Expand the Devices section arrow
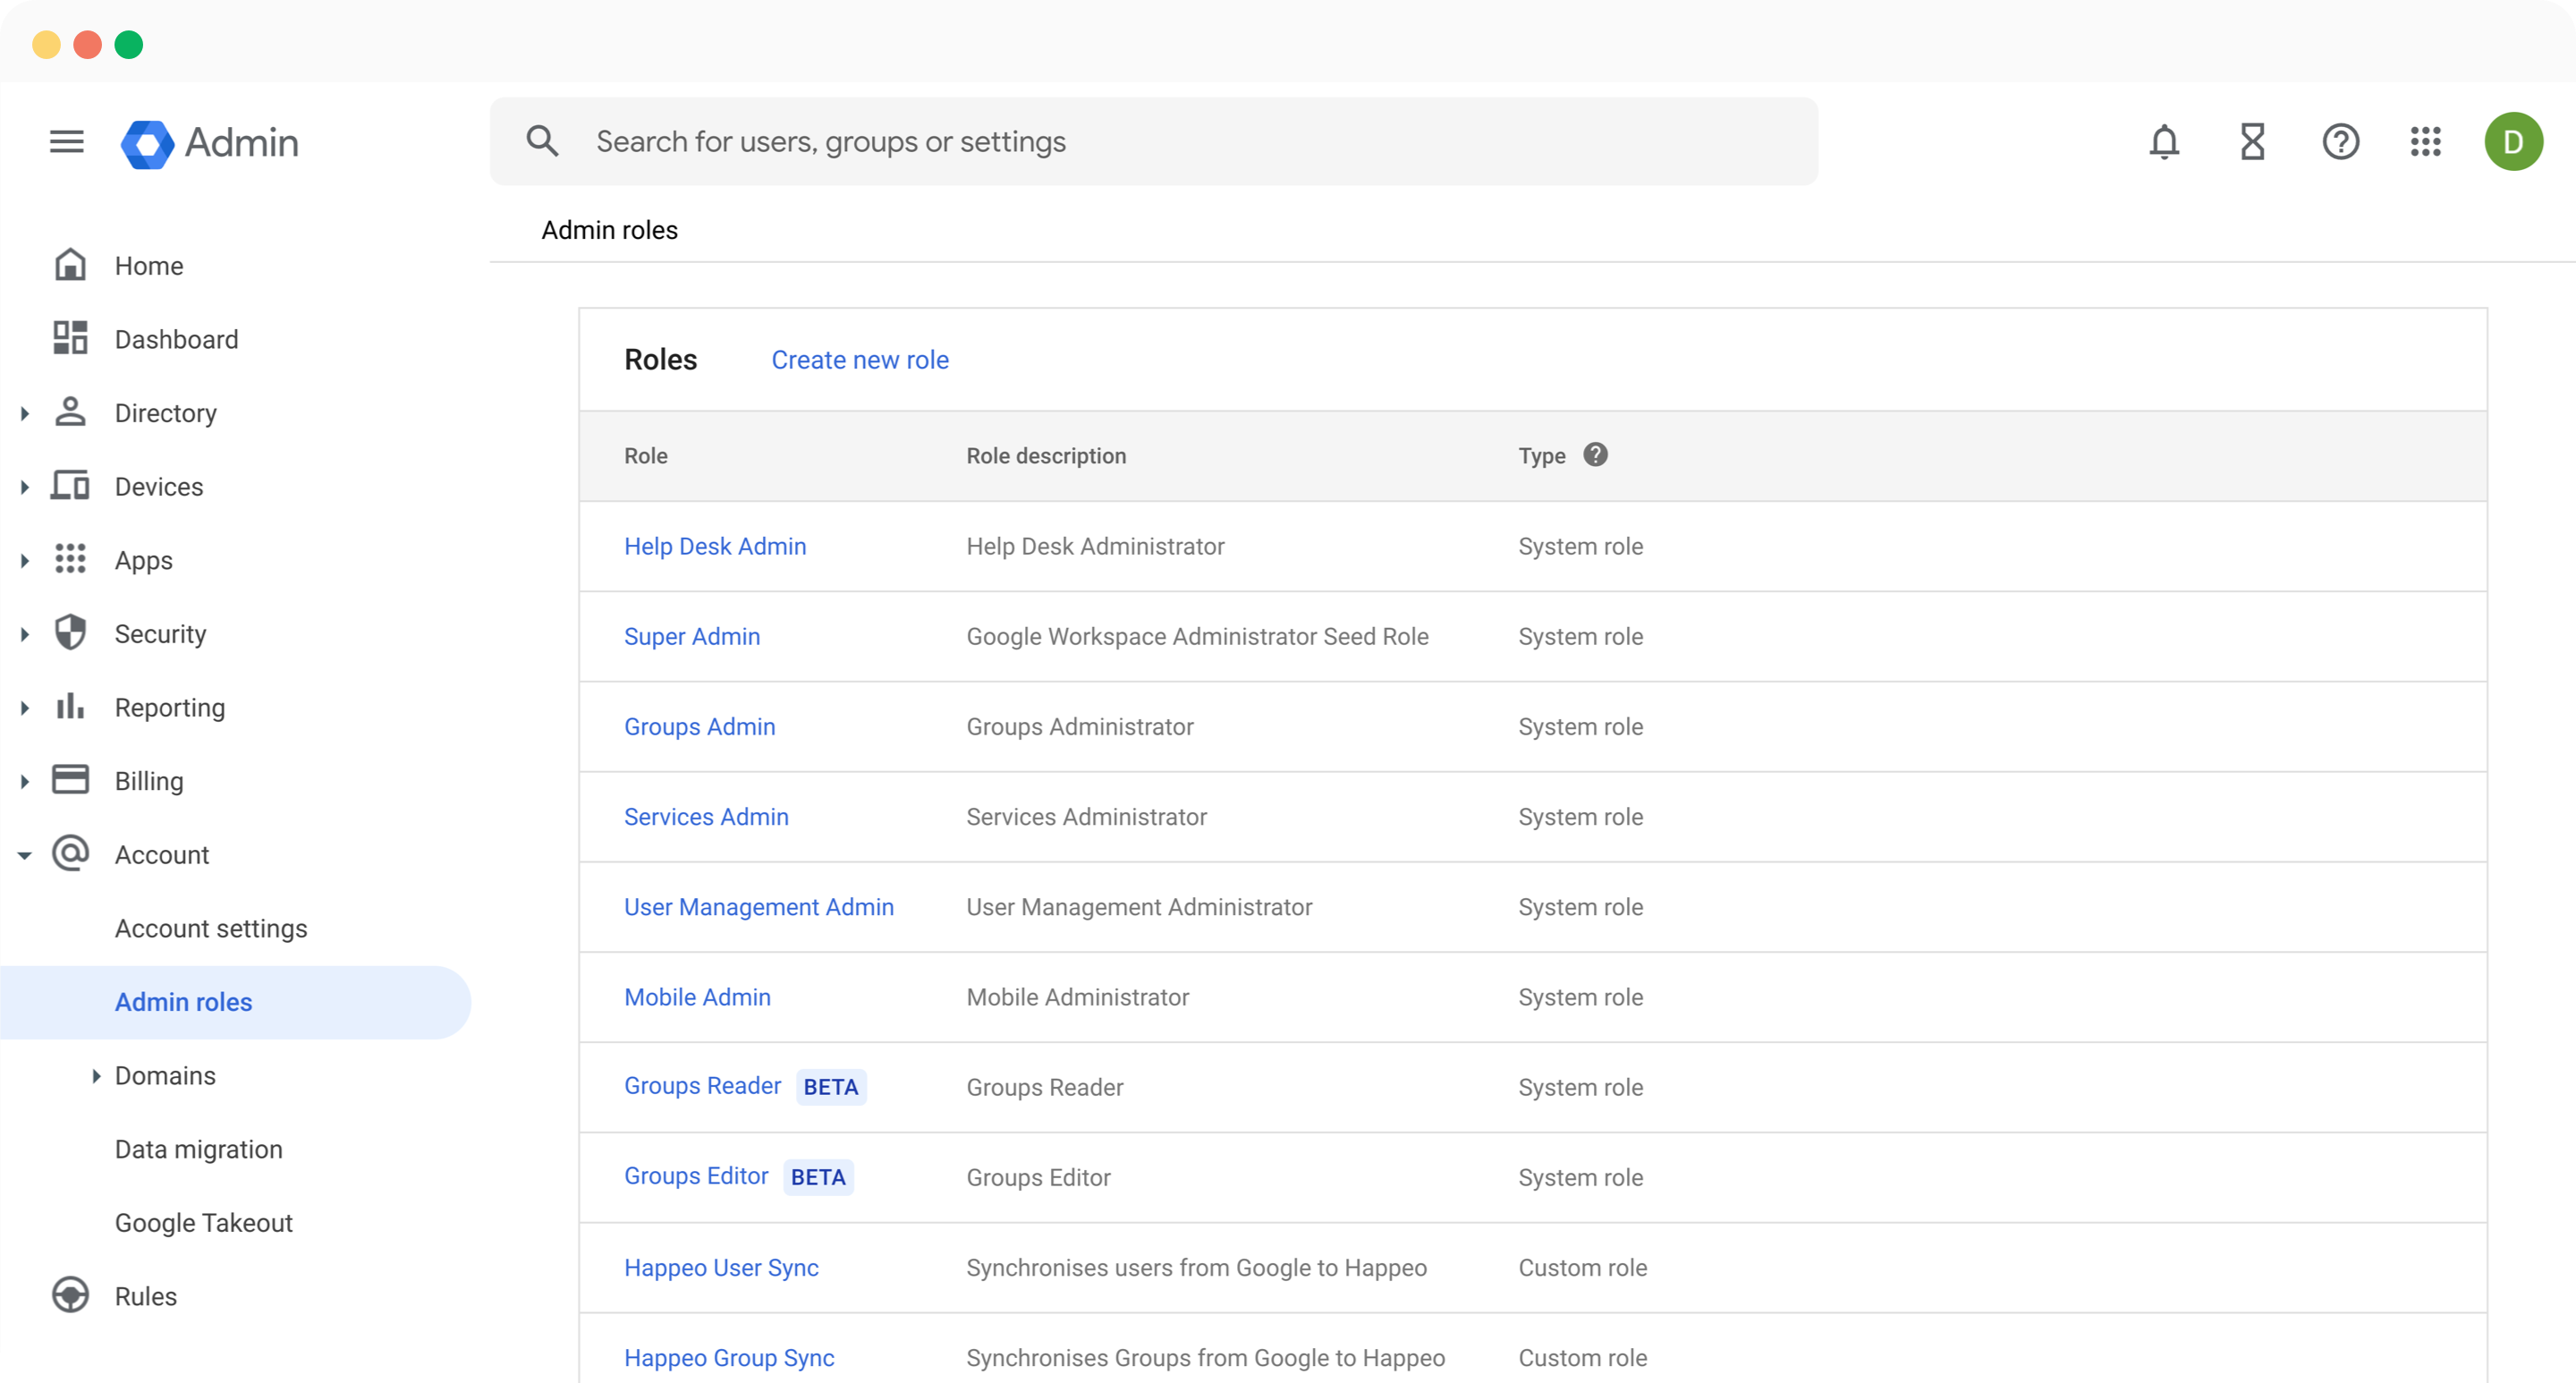Screen dimensions: 2576x1383 tap(25, 487)
